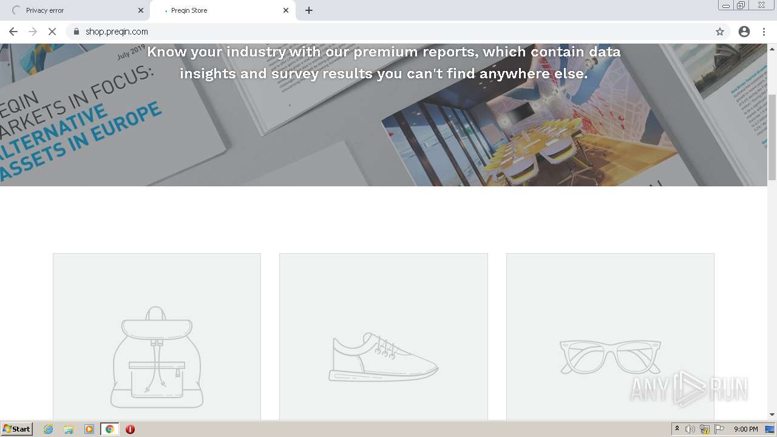Click the forward navigation arrow
Viewport: 777px width, 437px height.
tap(33, 32)
